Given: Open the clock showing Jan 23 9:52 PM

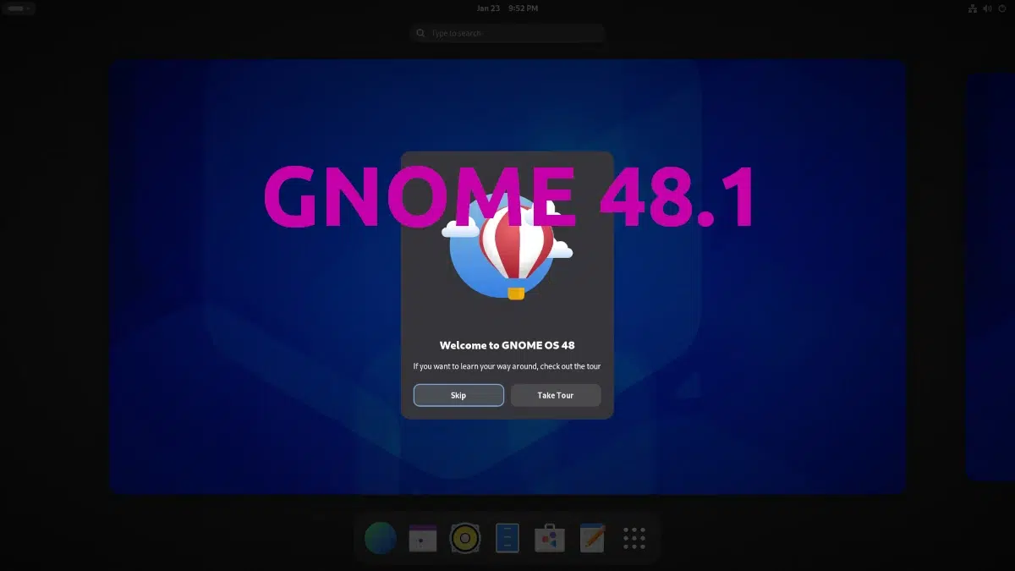Looking at the screenshot, I should pyautogui.click(x=507, y=8).
